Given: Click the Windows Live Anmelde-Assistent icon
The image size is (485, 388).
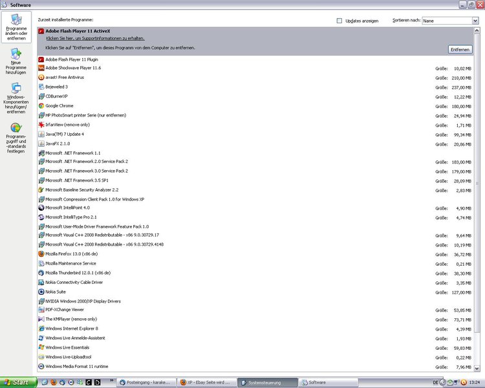Looking at the screenshot, I should click(x=41, y=338).
